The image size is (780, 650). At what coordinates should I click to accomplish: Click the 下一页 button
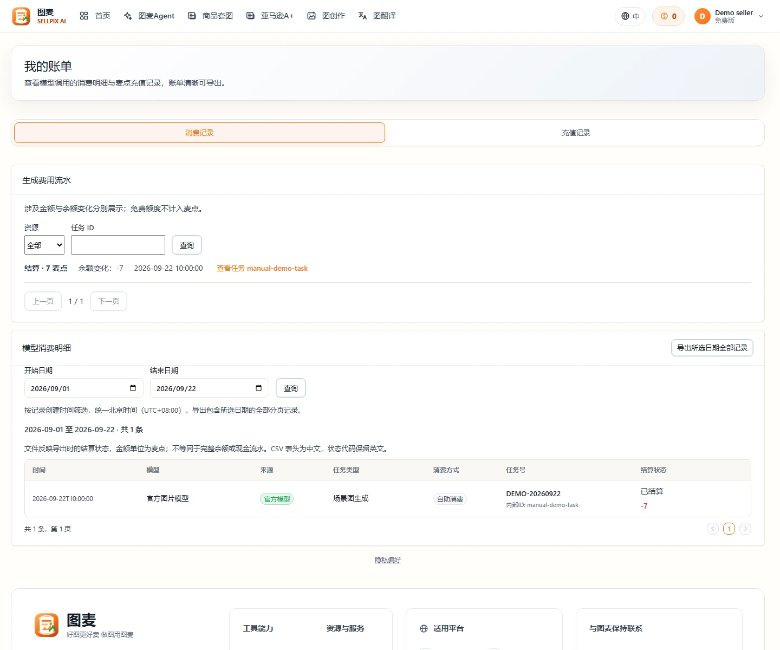(108, 301)
